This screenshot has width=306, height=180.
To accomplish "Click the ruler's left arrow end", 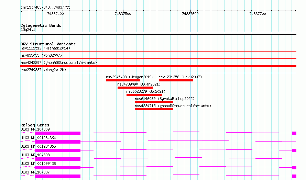I will click(x=21, y=11).
